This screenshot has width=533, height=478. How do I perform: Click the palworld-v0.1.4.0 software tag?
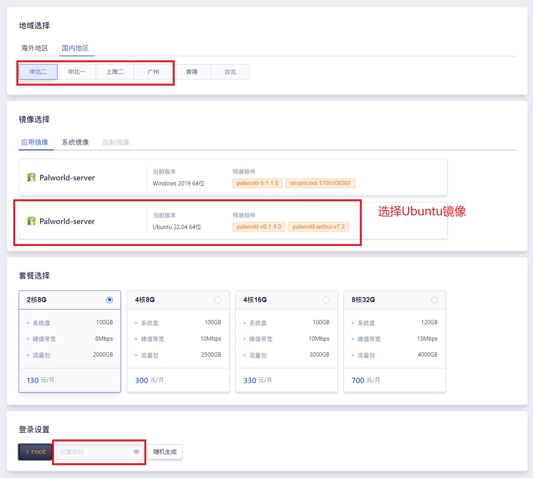tap(259, 227)
